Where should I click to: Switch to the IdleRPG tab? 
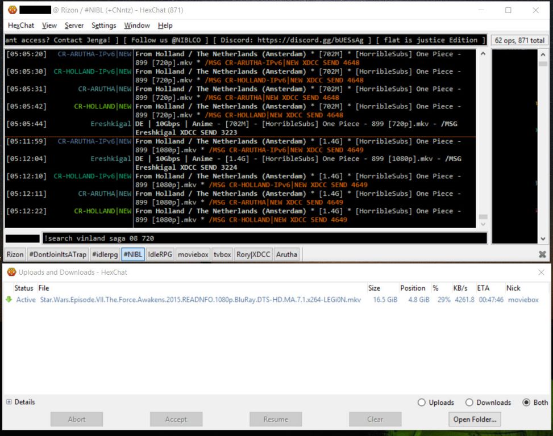(x=160, y=254)
